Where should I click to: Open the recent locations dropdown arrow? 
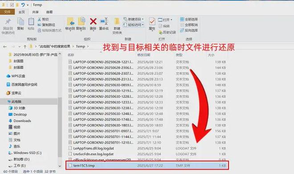[19, 47]
